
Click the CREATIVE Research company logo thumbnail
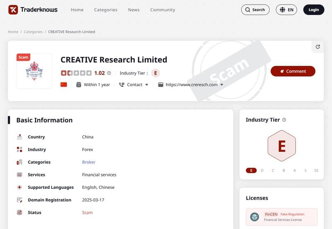(x=34, y=71)
